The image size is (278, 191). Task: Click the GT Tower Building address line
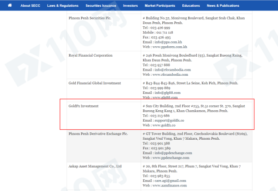[x=195, y=136]
